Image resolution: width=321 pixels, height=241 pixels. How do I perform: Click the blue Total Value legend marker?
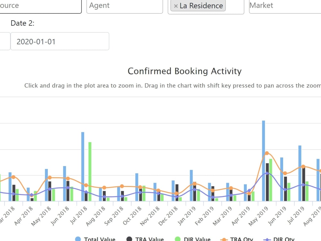pyautogui.click(x=78, y=239)
